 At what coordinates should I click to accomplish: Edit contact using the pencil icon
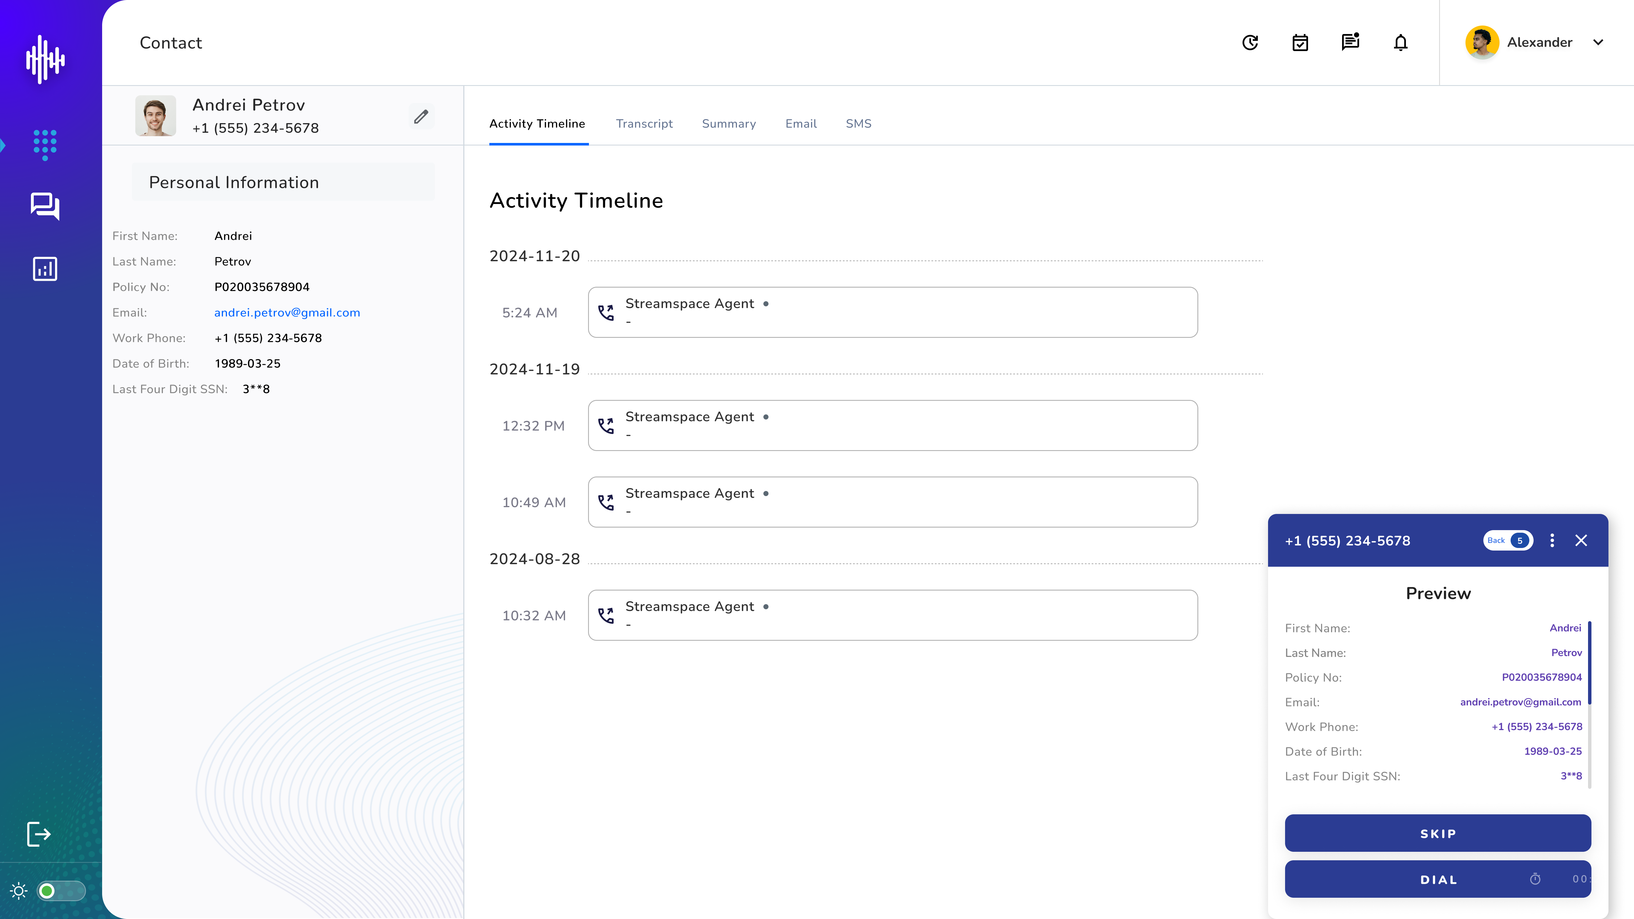(421, 117)
